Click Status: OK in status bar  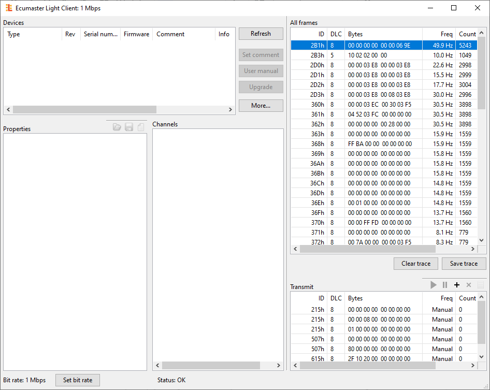[x=171, y=380]
